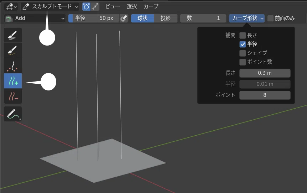The image size is (307, 193).
Task: Select the 球状 falloff button
Action: pyautogui.click(x=142, y=19)
